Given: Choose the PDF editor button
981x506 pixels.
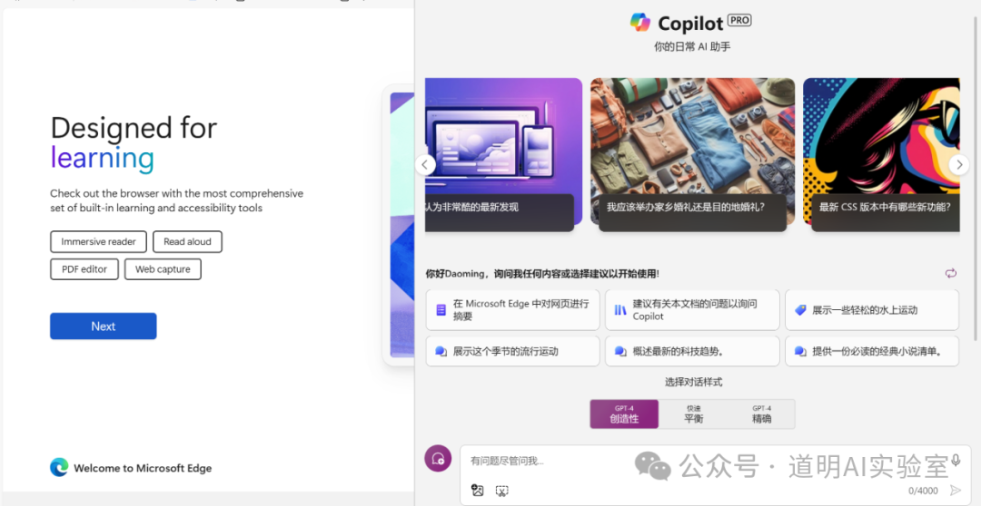Looking at the screenshot, I should [84, 269].
